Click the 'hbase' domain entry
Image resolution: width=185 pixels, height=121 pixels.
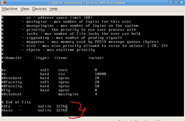7,110
